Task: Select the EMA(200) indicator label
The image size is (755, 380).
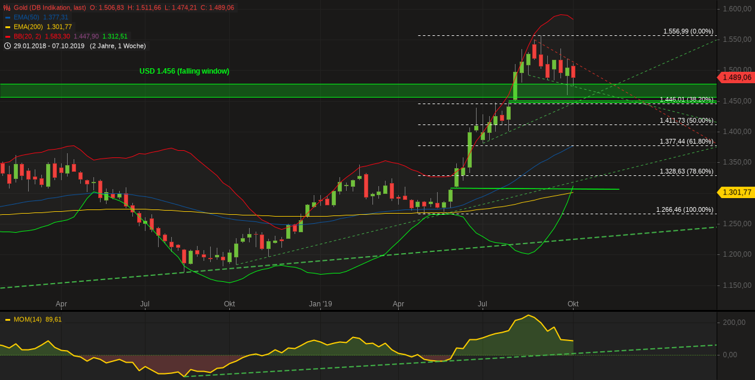Action: click(28, 27)
